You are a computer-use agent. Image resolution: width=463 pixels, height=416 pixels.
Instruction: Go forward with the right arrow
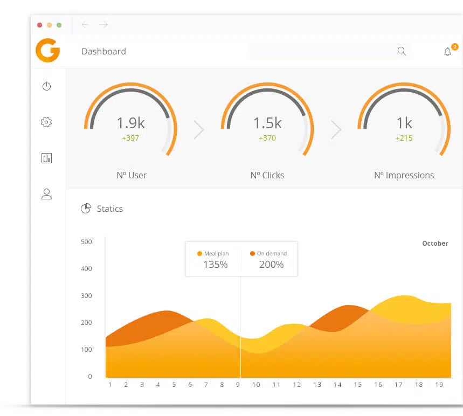tap(103, 24)
